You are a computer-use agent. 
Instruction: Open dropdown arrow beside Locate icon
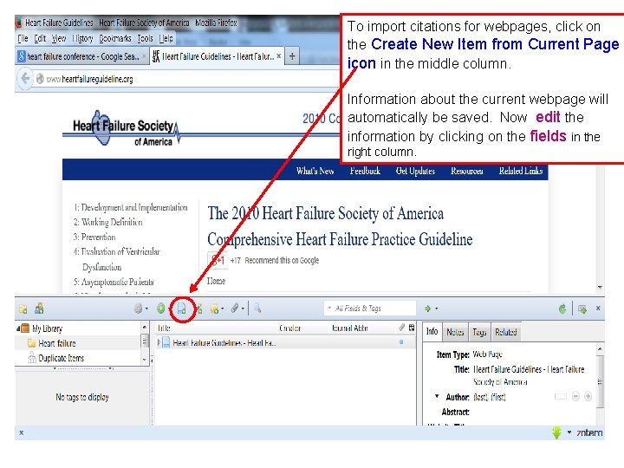coord(437,309)
